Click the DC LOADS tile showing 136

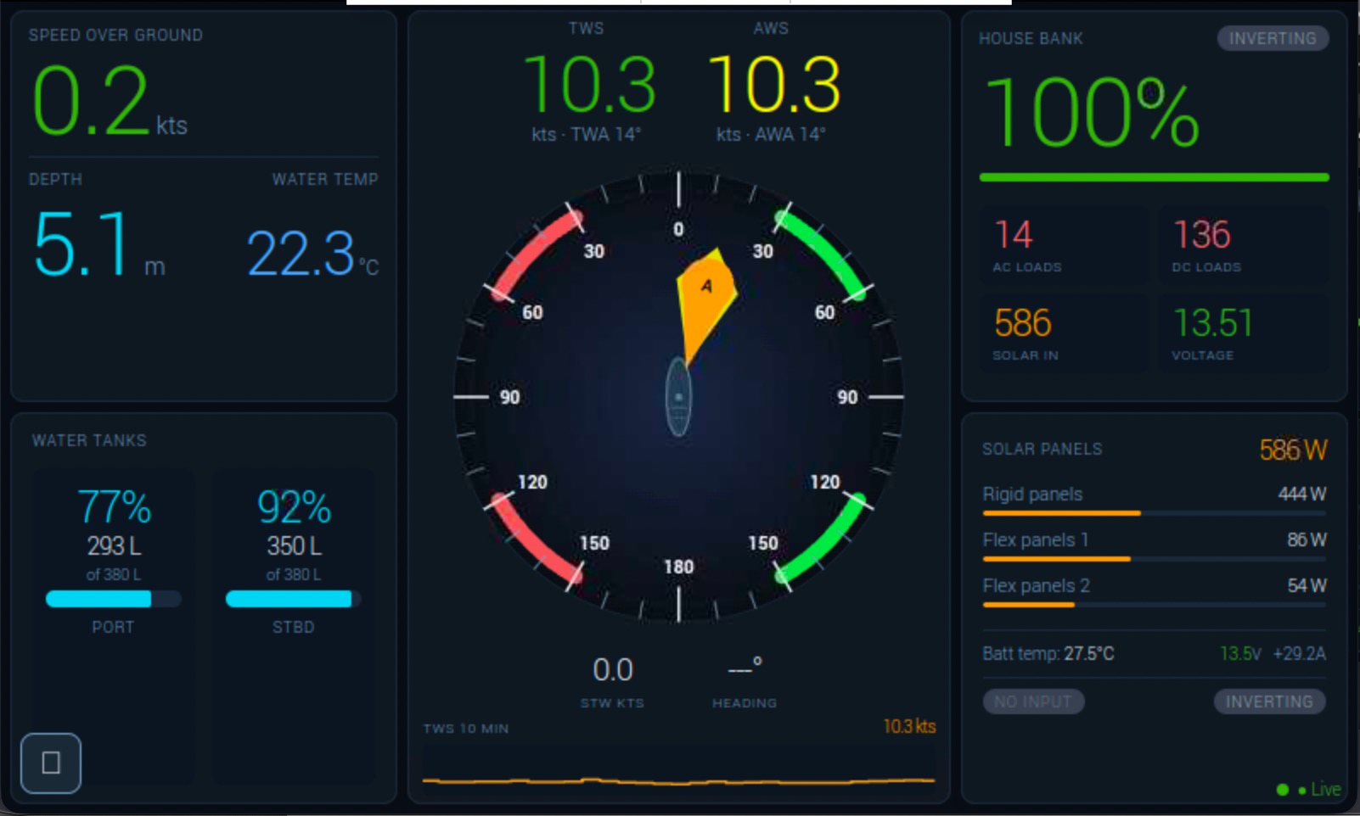point(1244,245)
